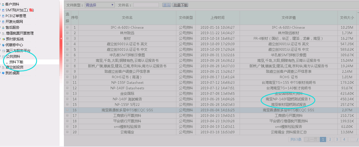Collapse the sidebar with the red arrow handle
This screenshot has width=359, height=147.
point(61,38)
